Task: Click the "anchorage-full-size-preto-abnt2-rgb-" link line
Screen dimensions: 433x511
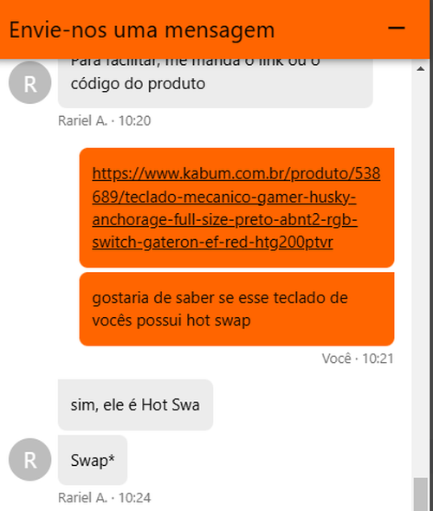Action: point(225,219)
